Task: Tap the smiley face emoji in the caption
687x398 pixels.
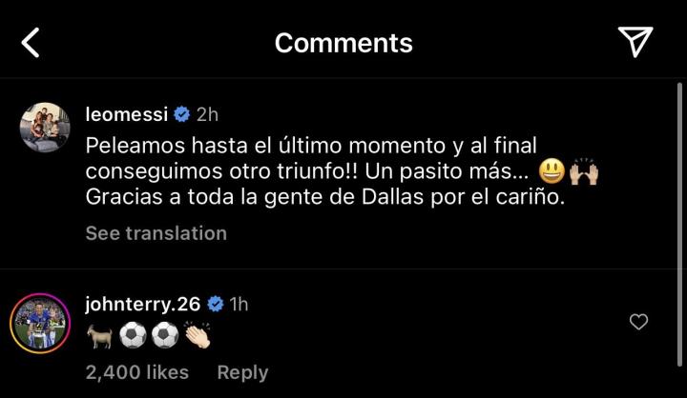Action: [x=552, y=172]
